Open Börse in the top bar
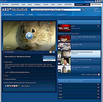The height and width of the screenshot is (102, 103). point(30,4)
